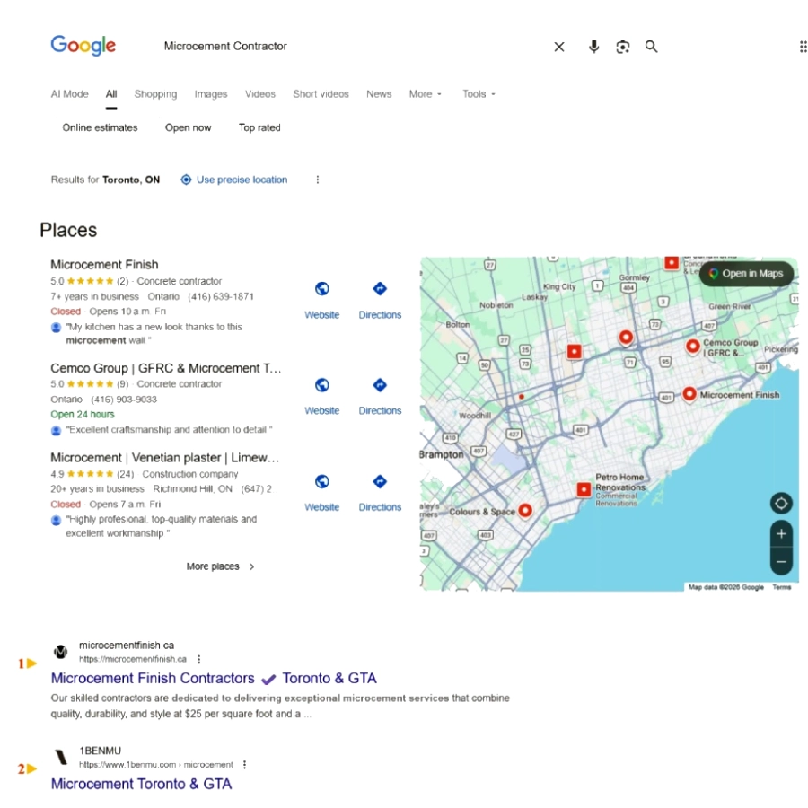Image resolution: width=808 pixels, height=808 pixels.
Task: Click the Cemco Group map pin
Action: [692, 347]
